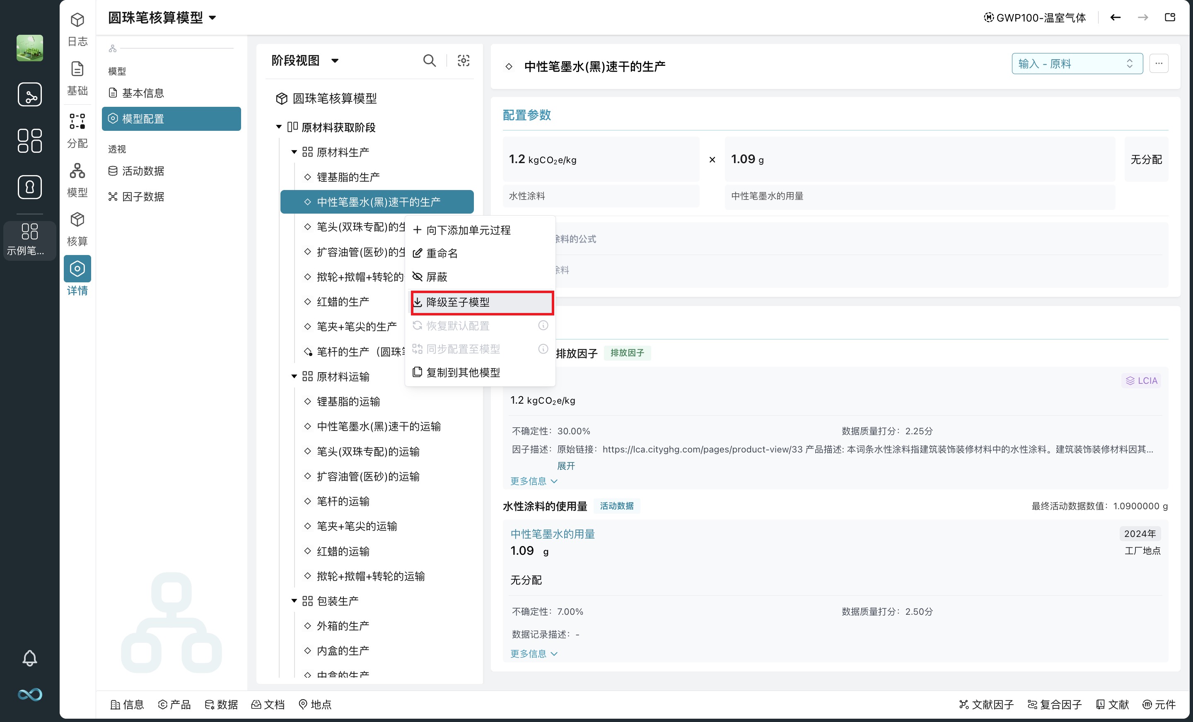Click the three-dot more options button
Image resolution: width=1193 pixels, height=722 pixels.
(1158, 63)
